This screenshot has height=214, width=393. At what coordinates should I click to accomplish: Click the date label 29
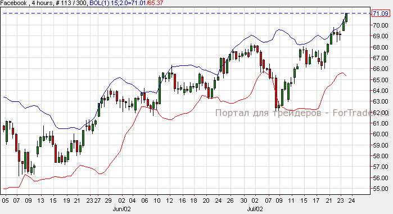pos(108,200)
